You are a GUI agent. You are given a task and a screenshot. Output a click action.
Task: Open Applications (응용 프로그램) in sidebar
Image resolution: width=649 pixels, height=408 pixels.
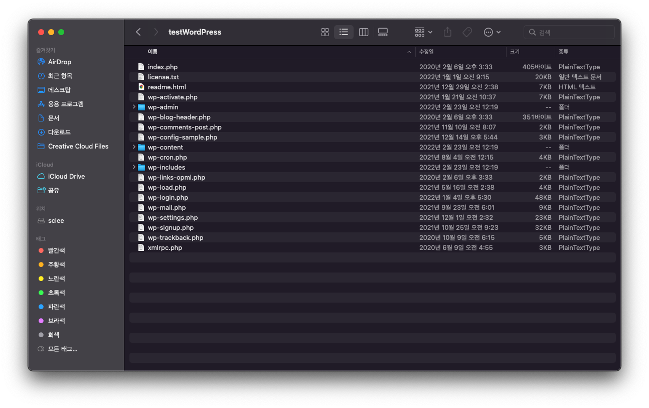[x=66, y=104]
